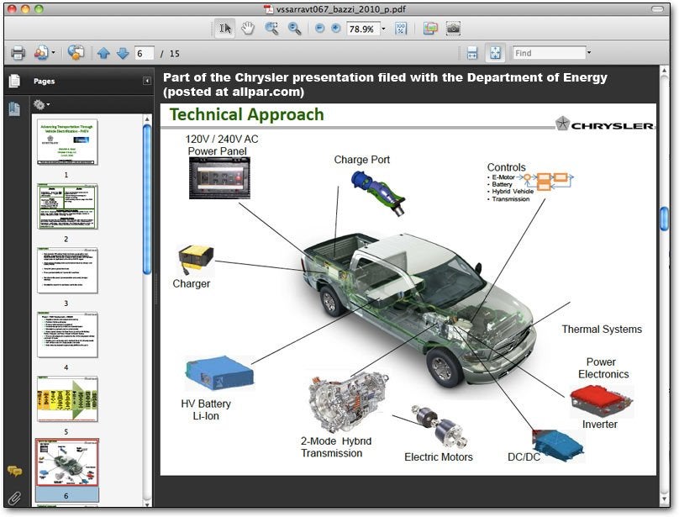The height and width of the screenshot is (517, 679).
Task: Click the Inverter label
Action: (600, 425)
